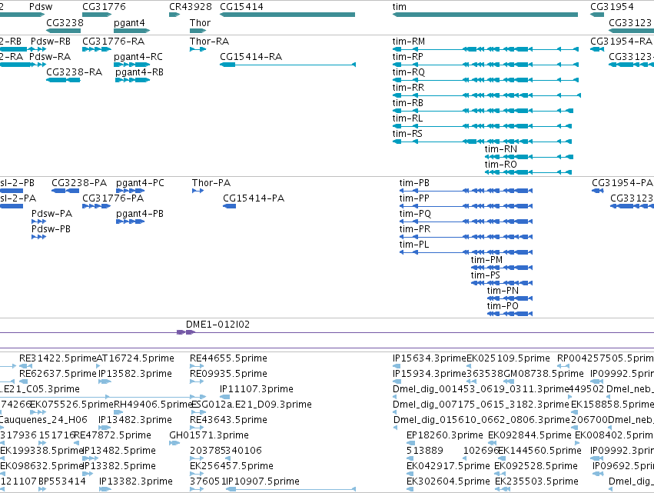Click the Thor-RA transcript label
Screen dimensions: 654x493
point(209,42)
